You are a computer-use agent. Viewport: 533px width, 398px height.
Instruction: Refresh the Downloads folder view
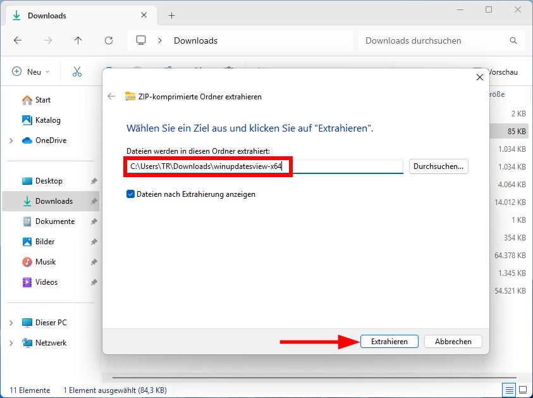click(x=108, y=40)
